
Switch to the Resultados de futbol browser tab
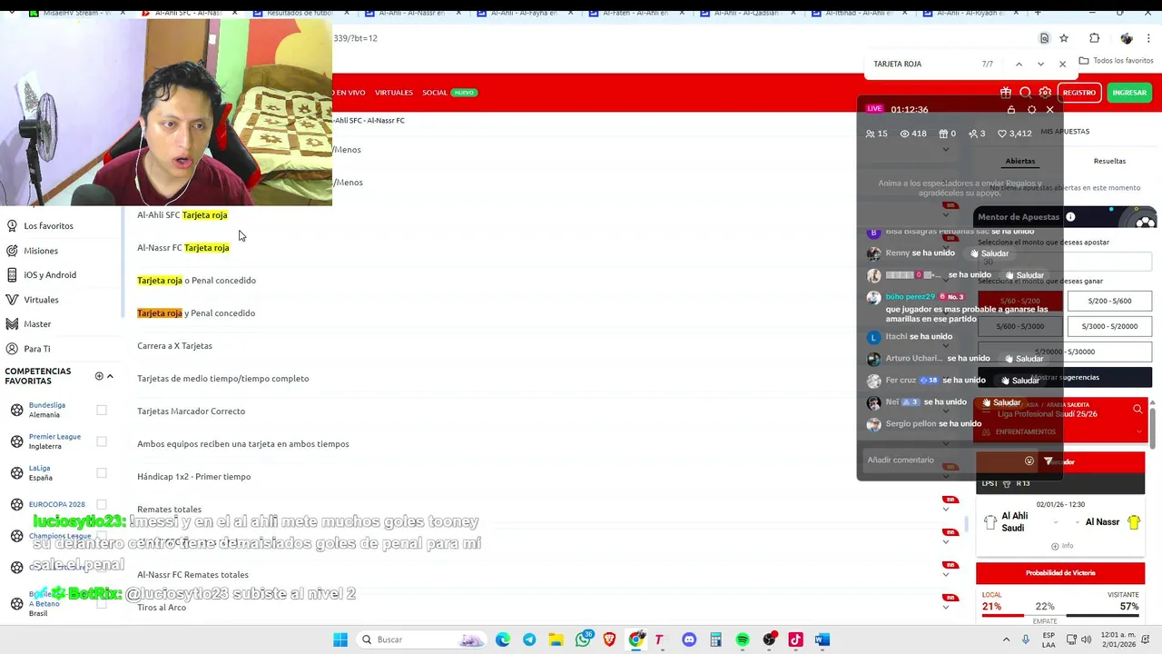click(x=300, y=13)
